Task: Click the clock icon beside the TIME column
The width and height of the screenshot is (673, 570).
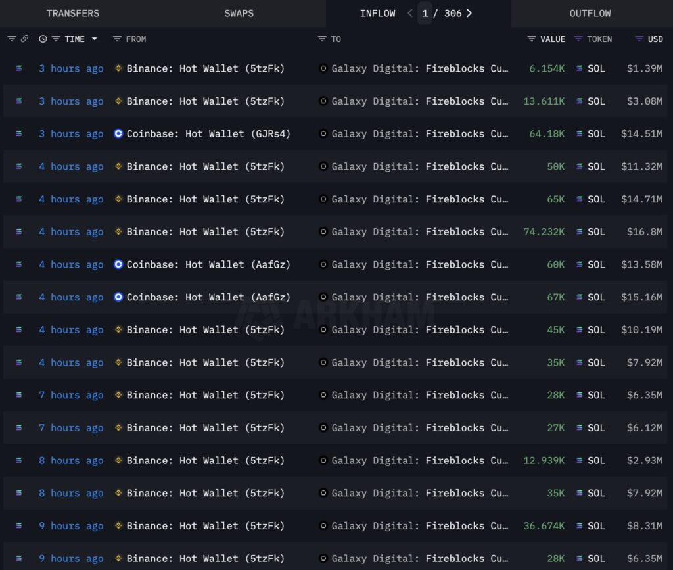Action: pos(42,39)
